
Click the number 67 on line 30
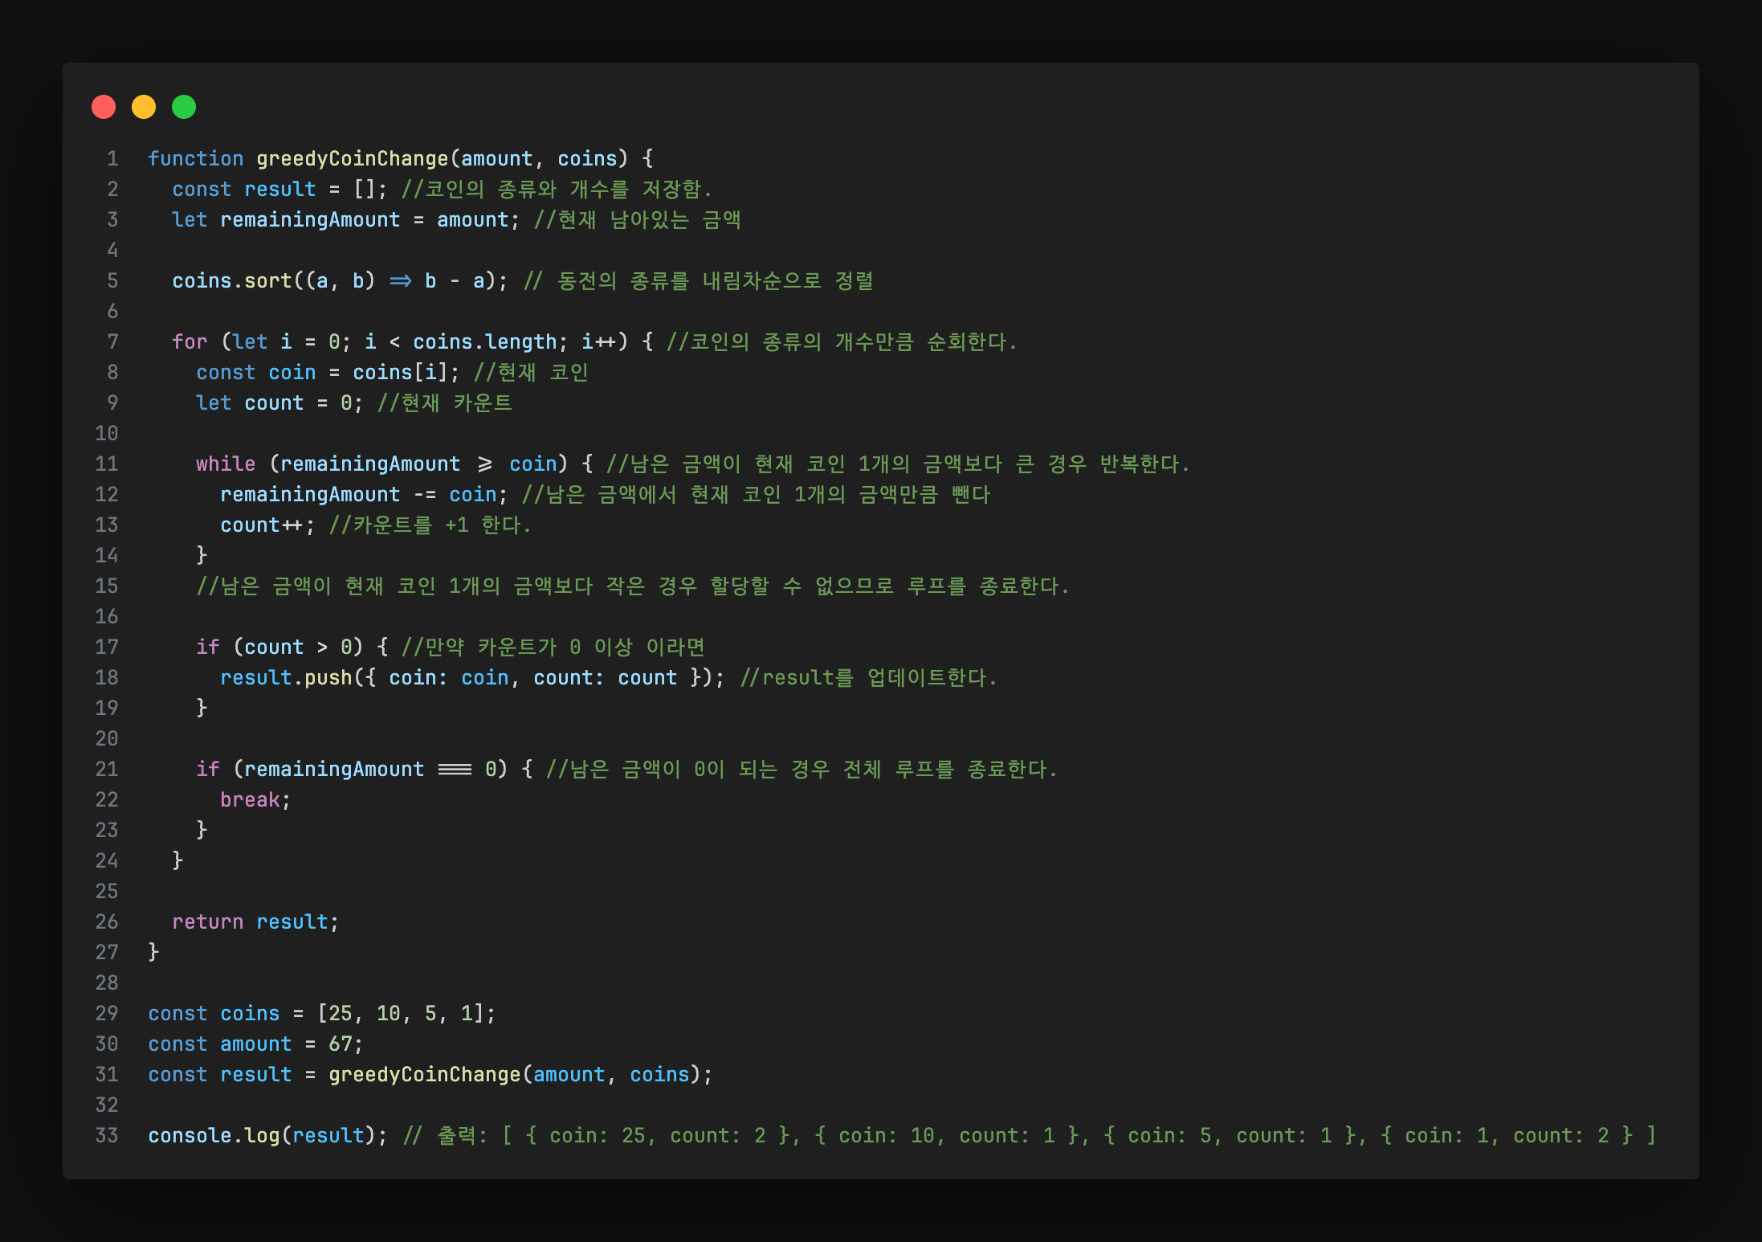(x=340, y=1044)
